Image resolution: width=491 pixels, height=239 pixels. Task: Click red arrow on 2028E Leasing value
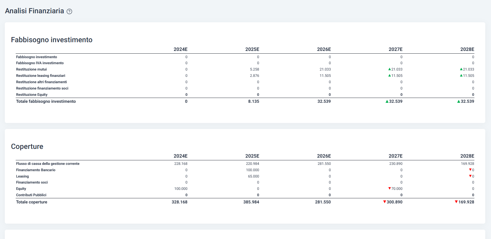point(470,176)
